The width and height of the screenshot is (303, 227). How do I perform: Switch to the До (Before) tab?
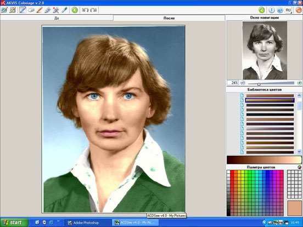point(57,18)
